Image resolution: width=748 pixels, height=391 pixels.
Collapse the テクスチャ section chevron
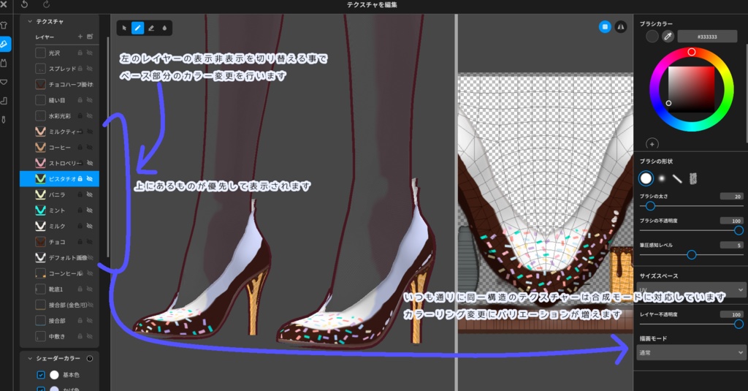click(29, 21)
